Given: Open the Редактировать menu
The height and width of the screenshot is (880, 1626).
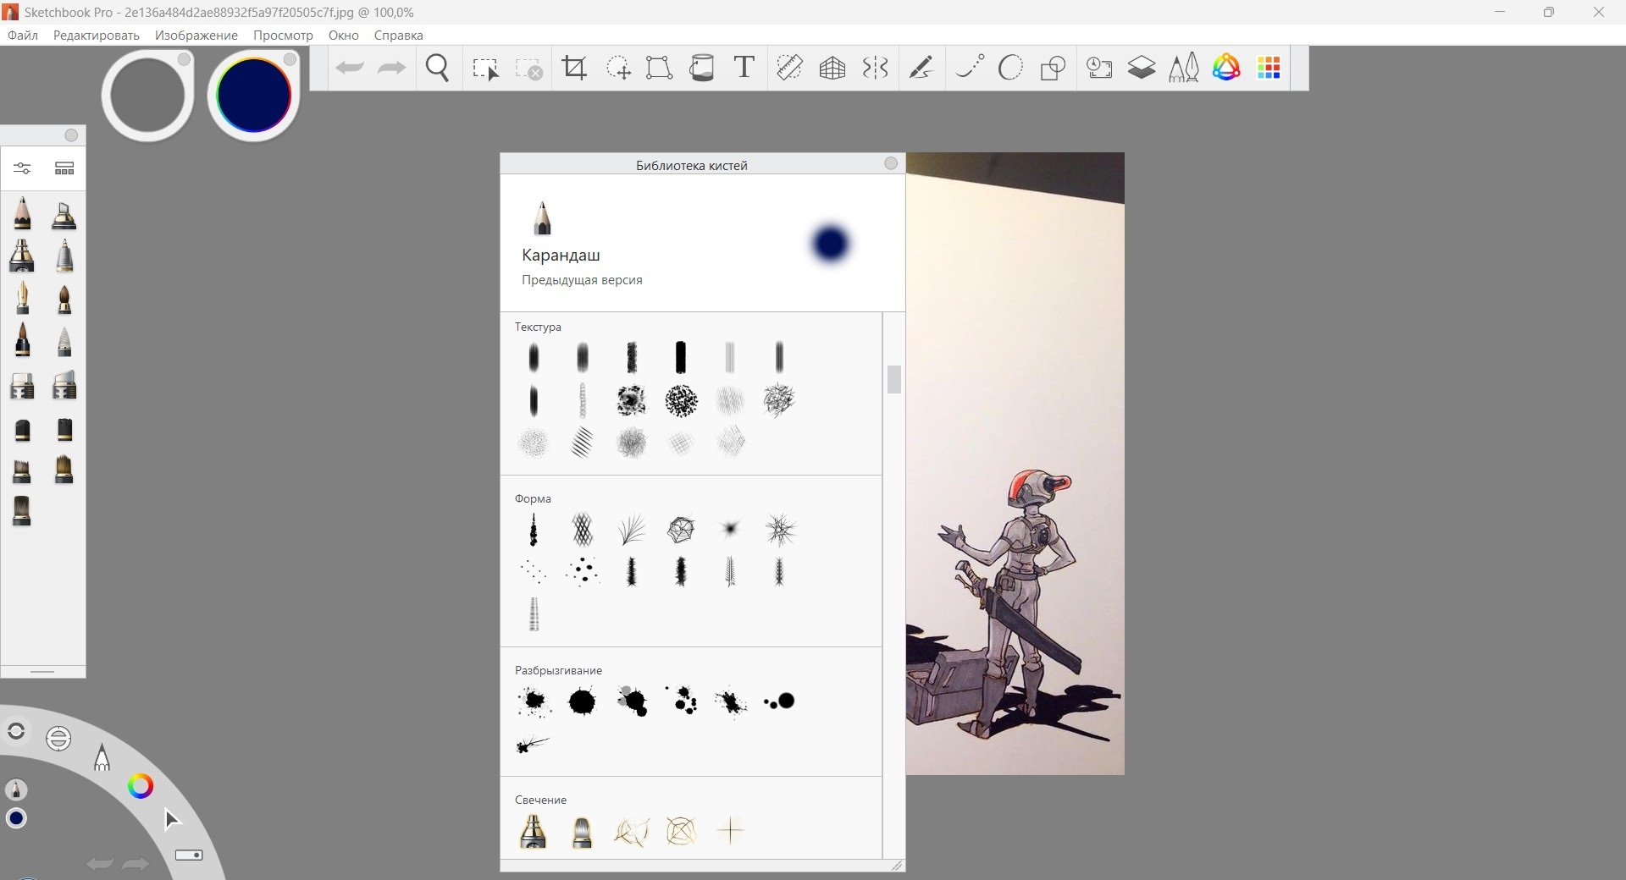Looking at the screenshot, I should [x=96, y=36].
